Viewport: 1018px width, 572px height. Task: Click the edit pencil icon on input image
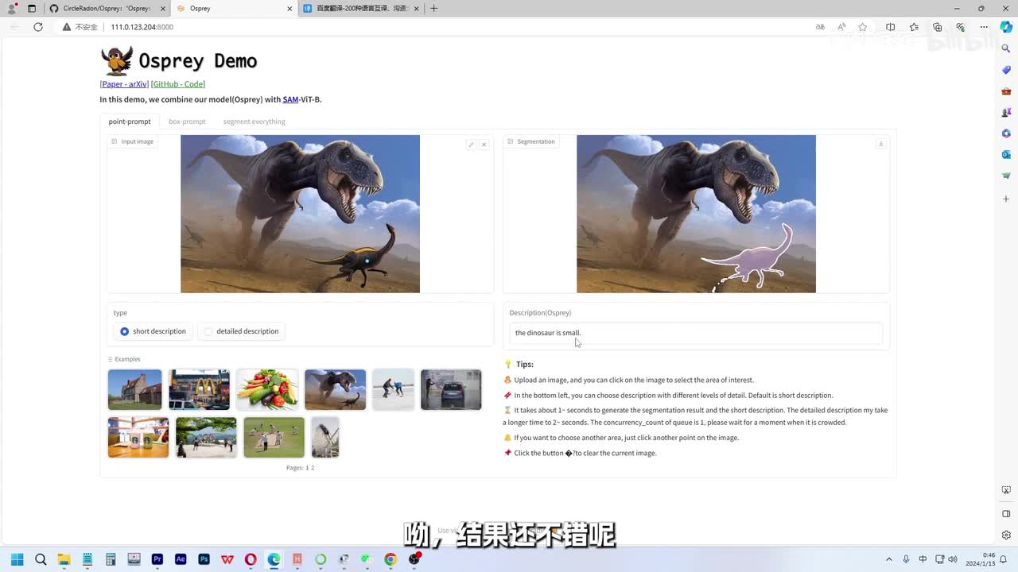(471, 145)
